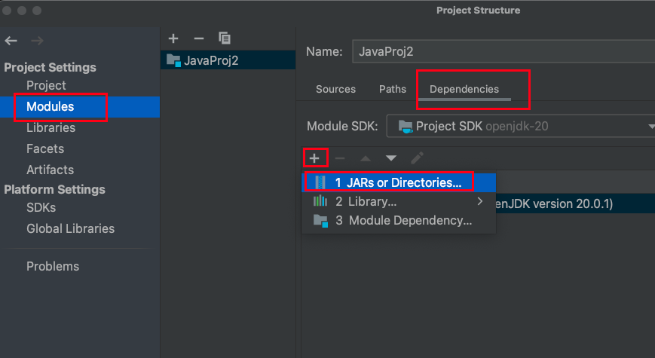655x358 pixels.
Task: Open the Libraries settings
Action: coord(51,127)
